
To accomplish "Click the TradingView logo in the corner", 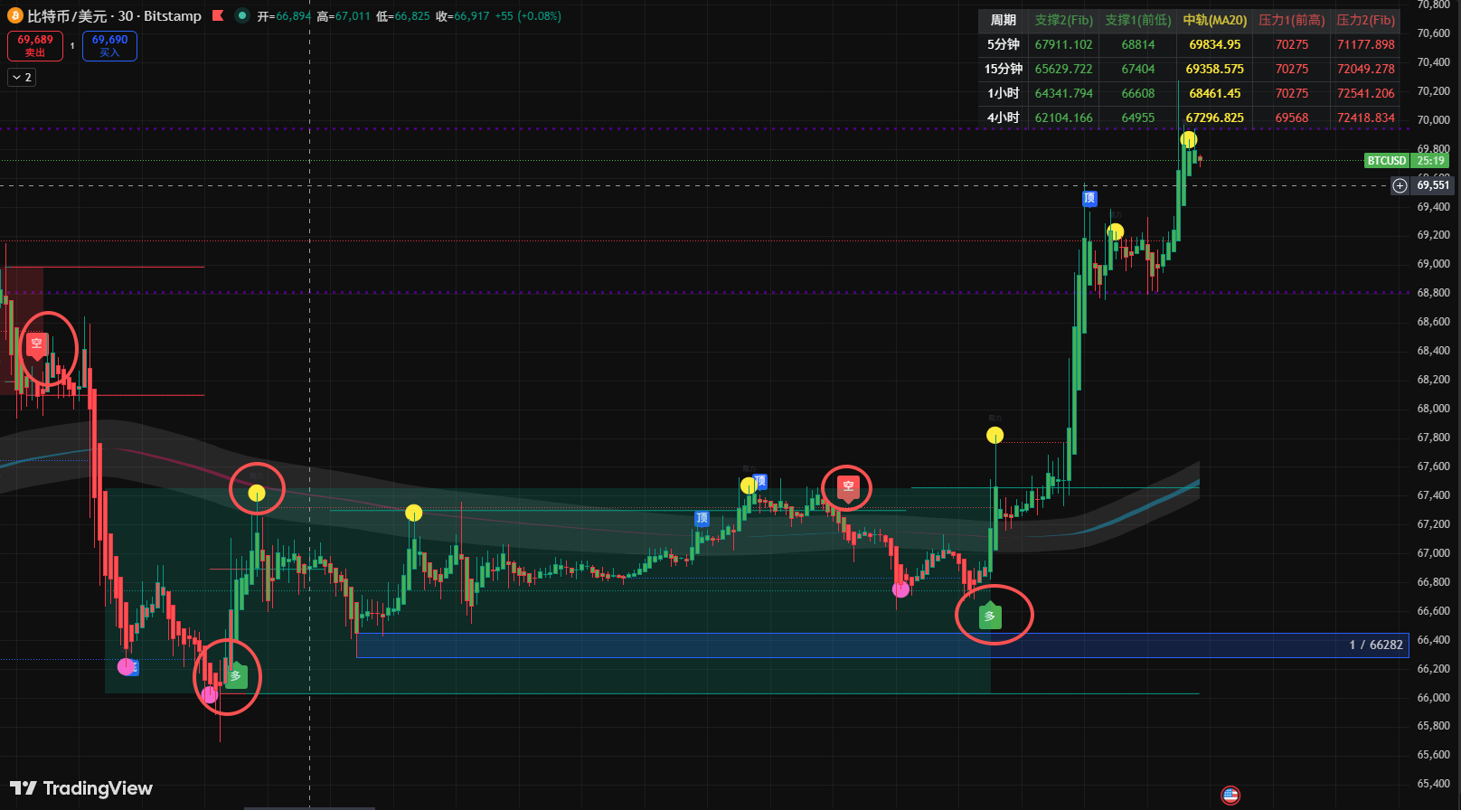I will click(x=81, y=788).
